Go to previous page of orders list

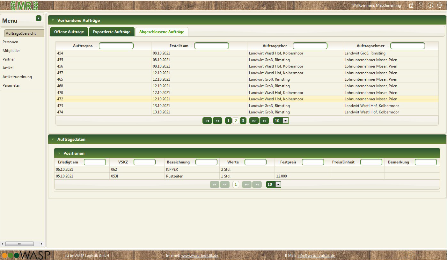click(217, 121)
